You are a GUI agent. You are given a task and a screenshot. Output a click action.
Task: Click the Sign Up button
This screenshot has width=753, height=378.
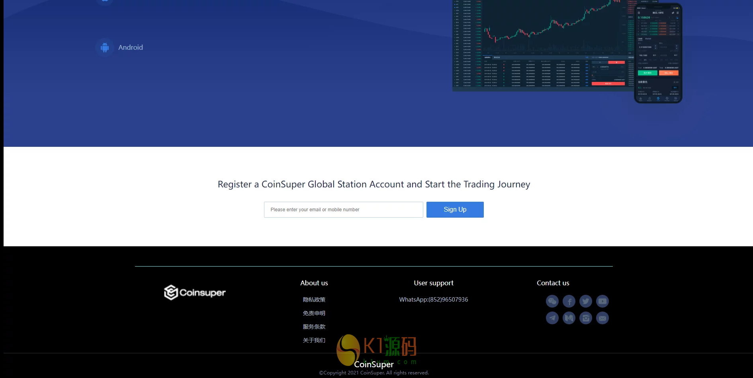tap(455, 210)
